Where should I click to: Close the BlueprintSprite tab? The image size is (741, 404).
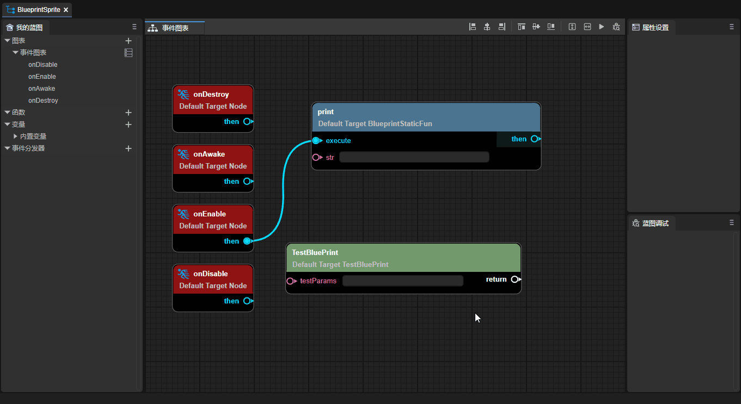[x=66, y=10]
